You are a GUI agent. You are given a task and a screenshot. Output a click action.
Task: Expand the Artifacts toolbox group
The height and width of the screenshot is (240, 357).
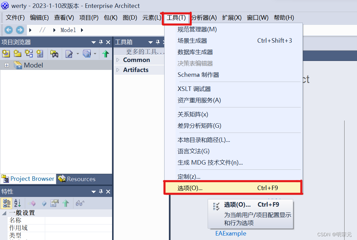coord(118,70)
